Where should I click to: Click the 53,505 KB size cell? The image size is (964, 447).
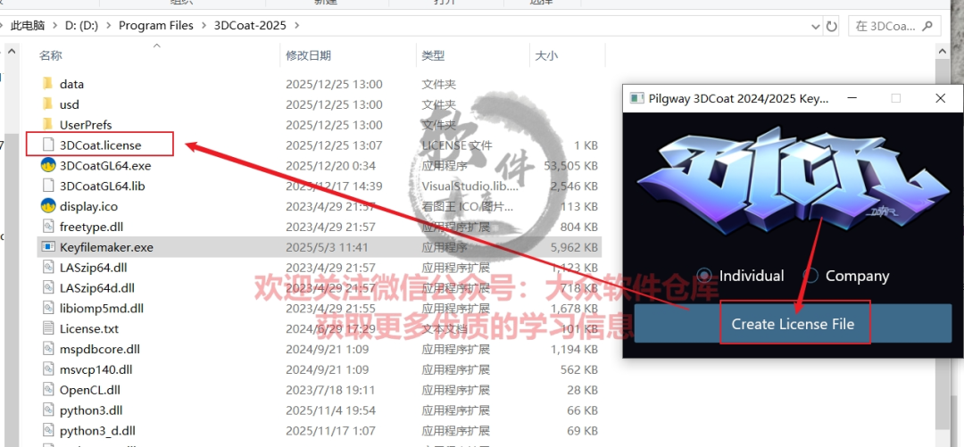pyautogui.click(x=571, y=165)
